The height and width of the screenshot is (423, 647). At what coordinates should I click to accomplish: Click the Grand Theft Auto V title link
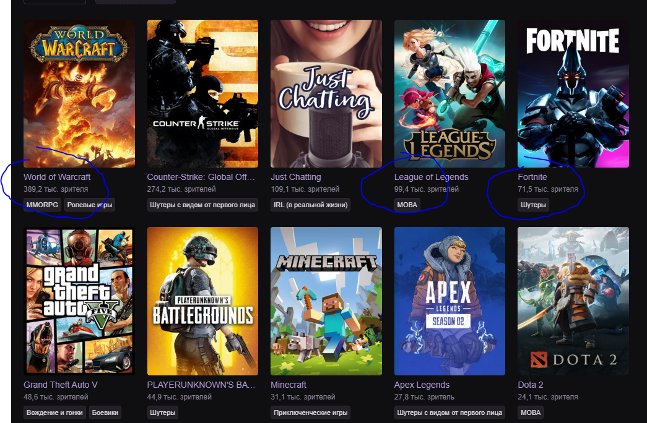click(x=61, y=385)
